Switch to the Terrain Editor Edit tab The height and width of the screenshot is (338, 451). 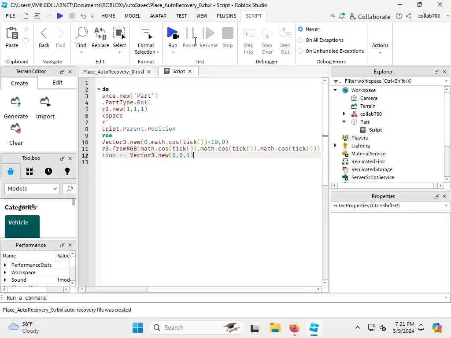pos(57,82)
